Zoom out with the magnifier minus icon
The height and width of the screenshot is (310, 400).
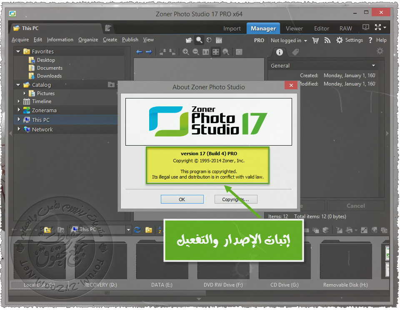click(x=196, y=52)
